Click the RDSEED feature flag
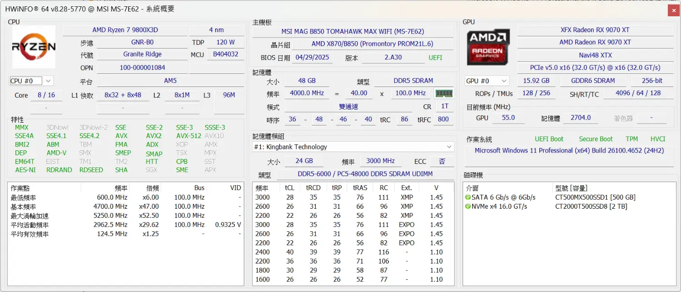Image resolution: width=681 pixels, height=292 pixels. [x=91, y=170]
